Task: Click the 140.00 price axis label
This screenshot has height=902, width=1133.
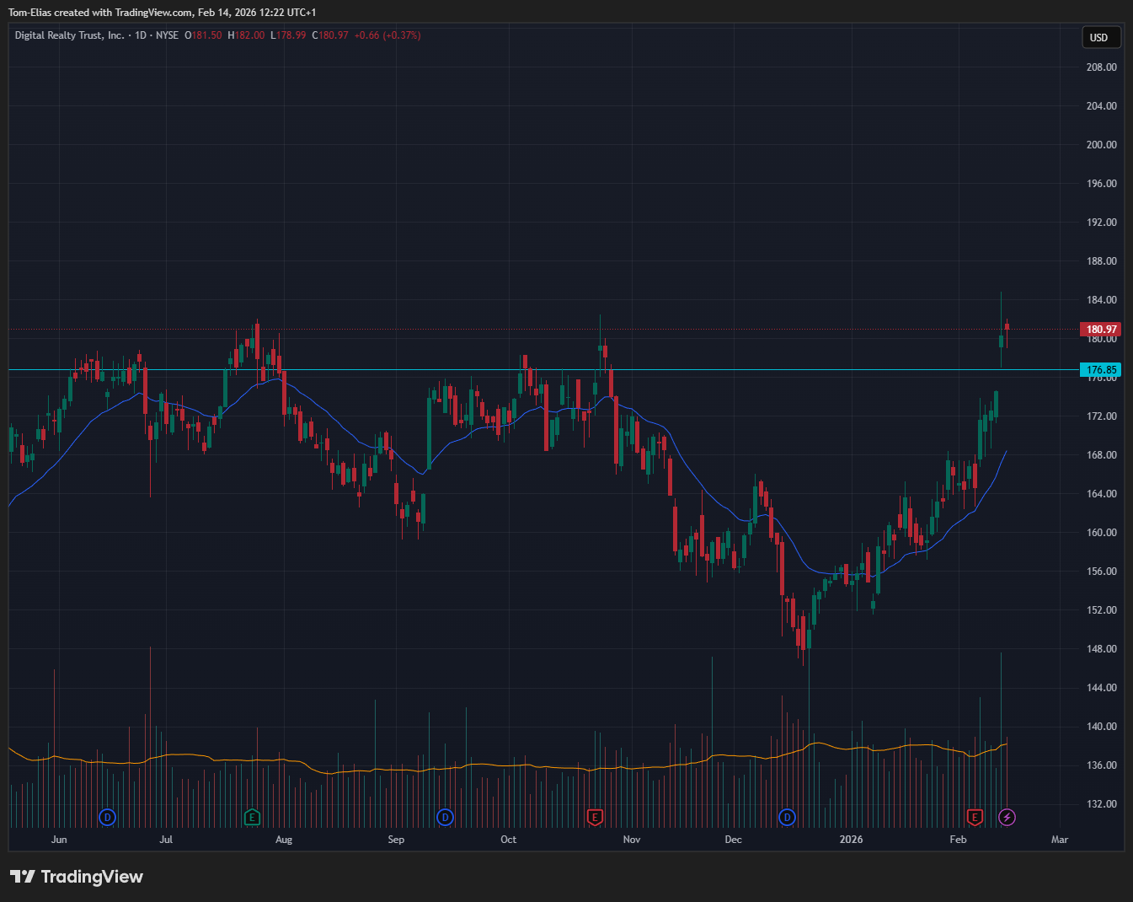Action: 1101,727
